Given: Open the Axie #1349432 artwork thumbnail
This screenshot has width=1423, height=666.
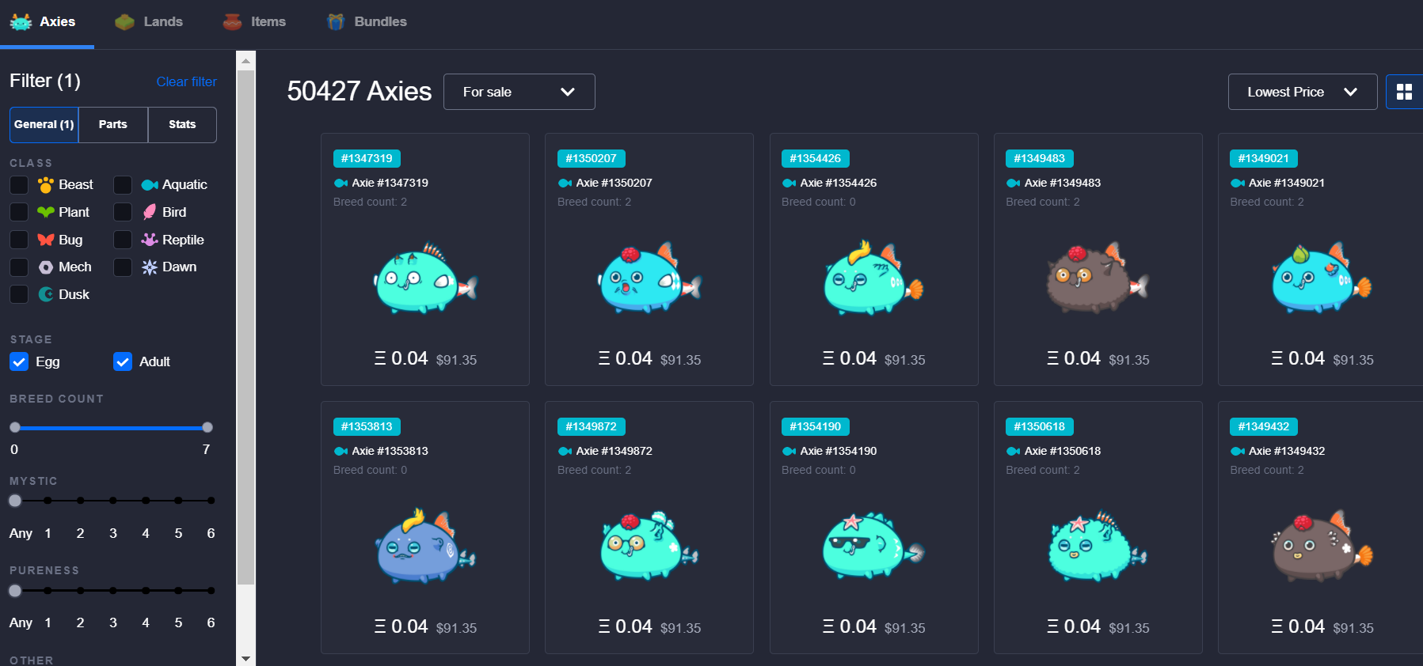Looking at the screenshot, I should click(1322, 546).
